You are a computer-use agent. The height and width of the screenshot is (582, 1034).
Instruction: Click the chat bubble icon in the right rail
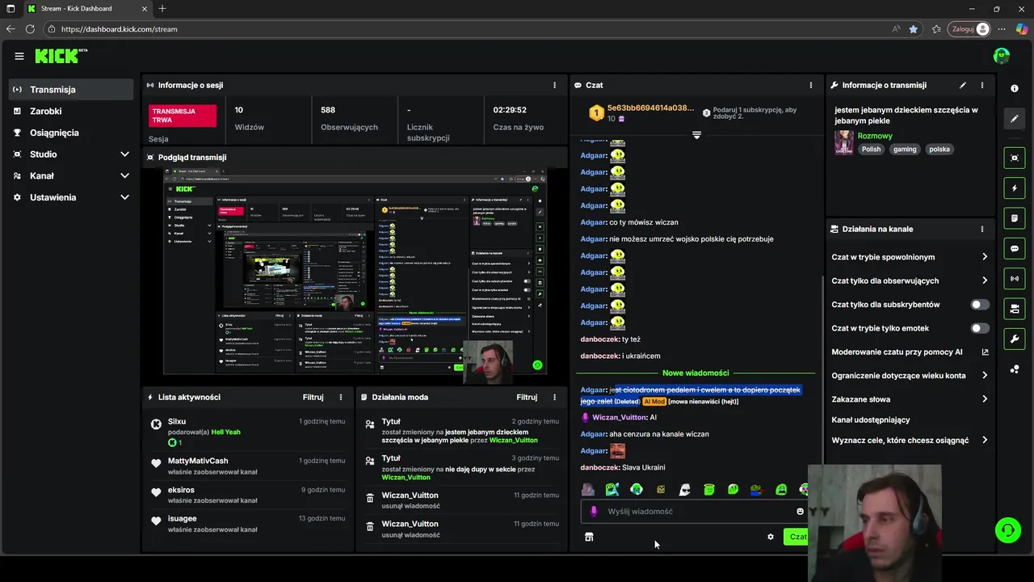coord(1015,248)
